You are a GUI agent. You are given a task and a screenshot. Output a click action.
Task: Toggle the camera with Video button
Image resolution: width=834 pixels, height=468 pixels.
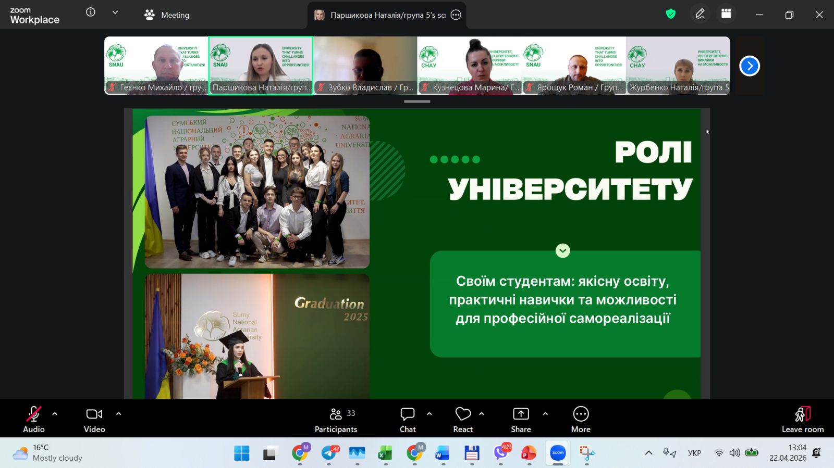pos(94,420)
